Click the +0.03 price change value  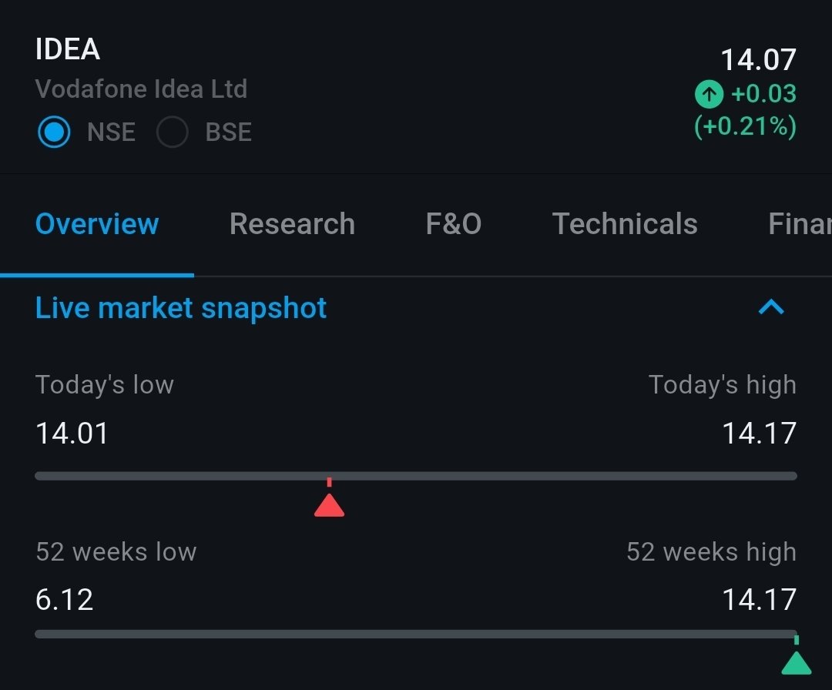[x=763, y=94]
